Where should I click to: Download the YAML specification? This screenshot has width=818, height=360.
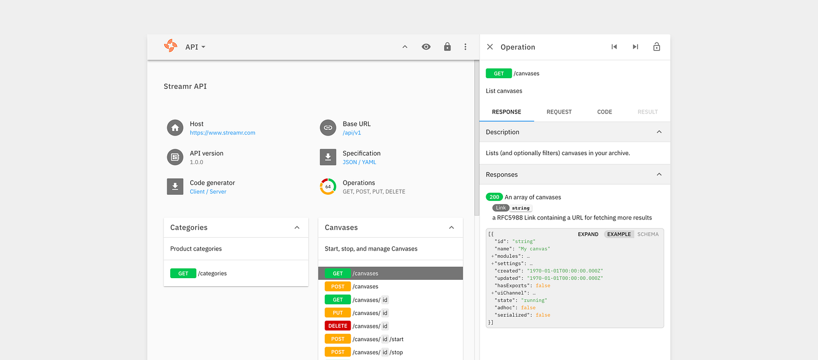point(369,163)
